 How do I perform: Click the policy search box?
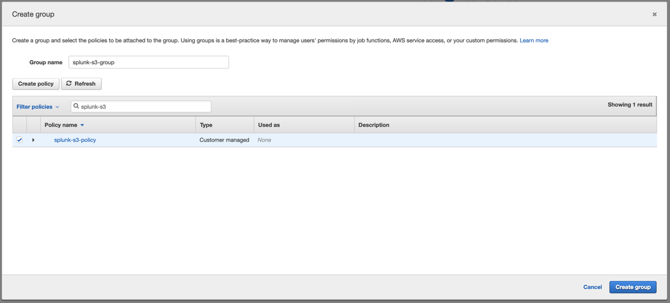tap(141, 107)
